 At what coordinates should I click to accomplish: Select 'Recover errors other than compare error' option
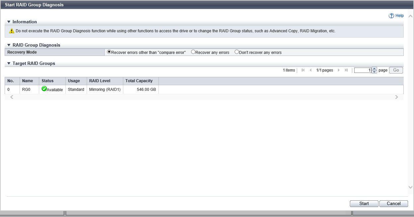click(109, 52)
